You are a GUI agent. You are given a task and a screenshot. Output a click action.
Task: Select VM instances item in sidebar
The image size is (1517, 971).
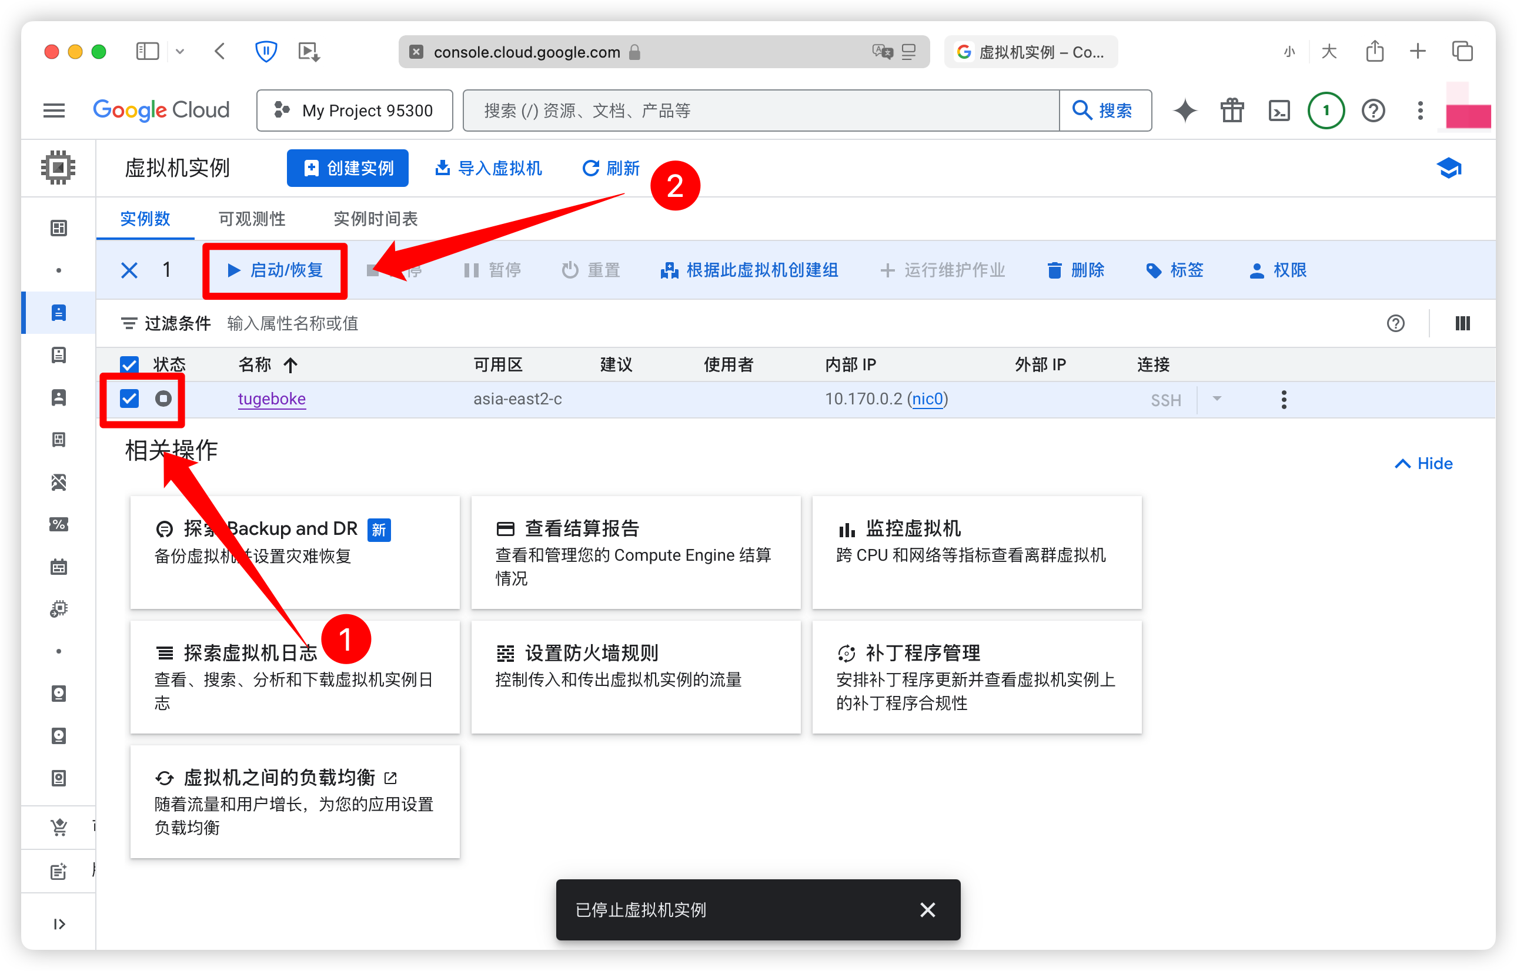tap(59, 313)
